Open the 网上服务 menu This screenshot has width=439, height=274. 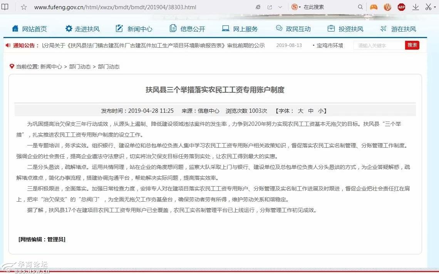(x=245, y=29)
